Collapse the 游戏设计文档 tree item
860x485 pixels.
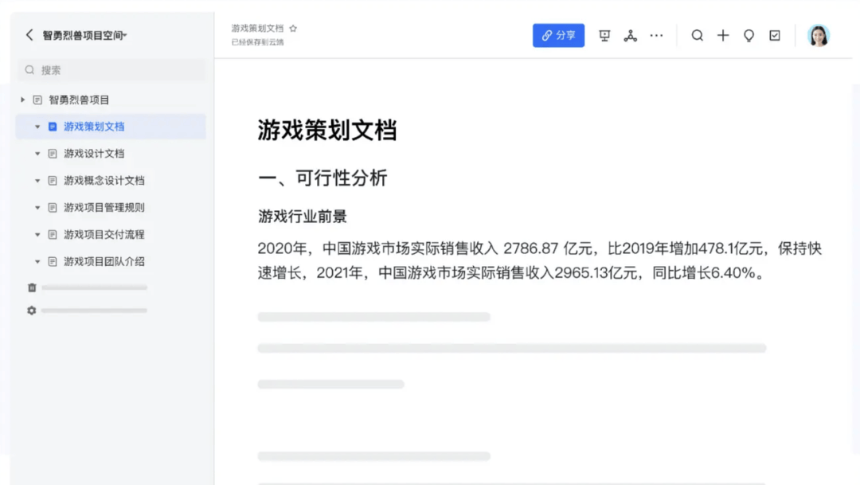(37, 154)
